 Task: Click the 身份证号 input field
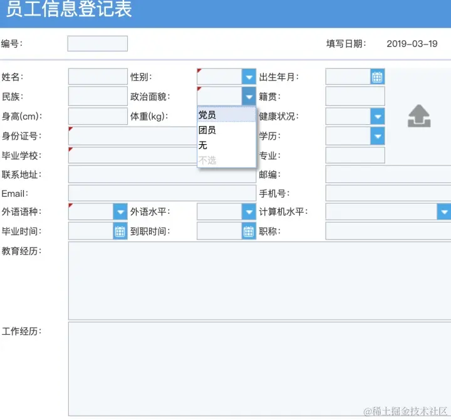(x=133, y=136)
